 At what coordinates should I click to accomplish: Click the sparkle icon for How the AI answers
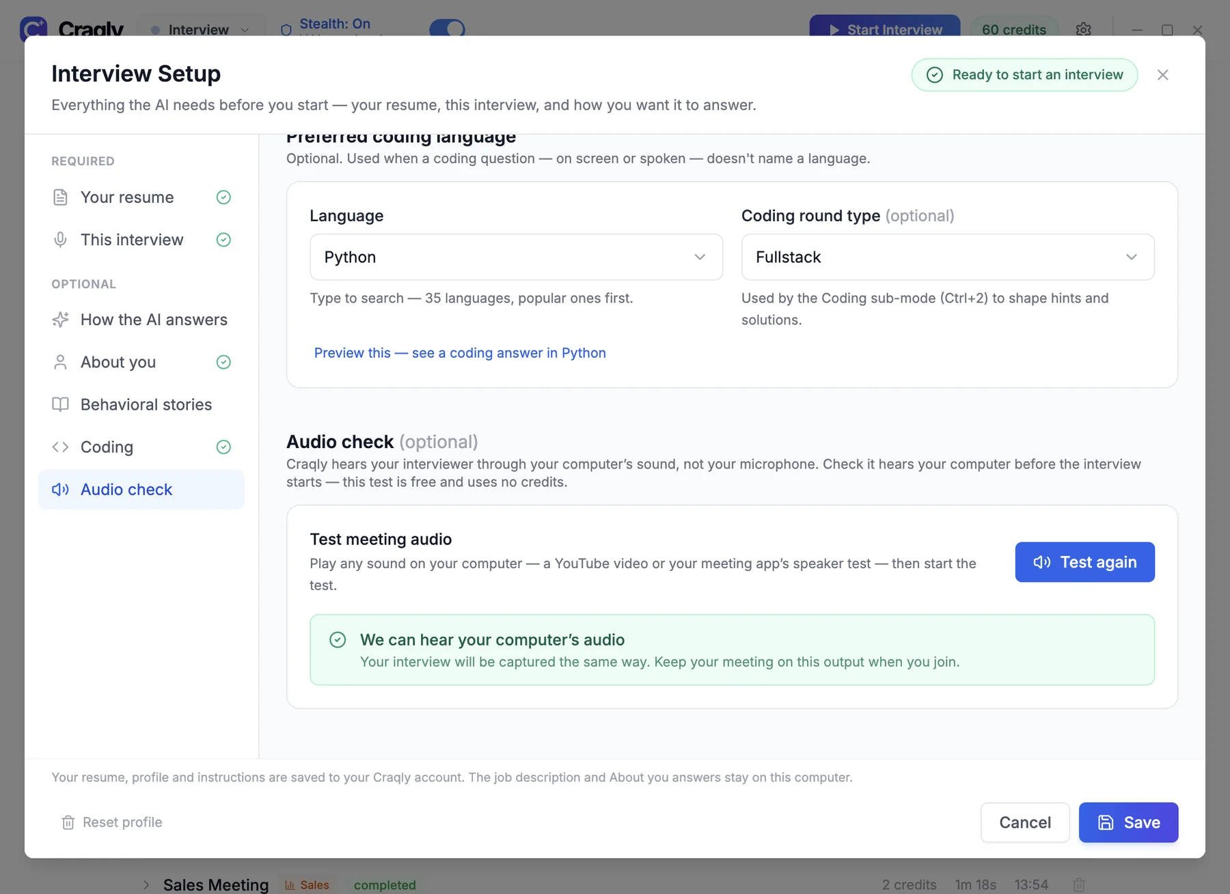(x=60, y=320)
